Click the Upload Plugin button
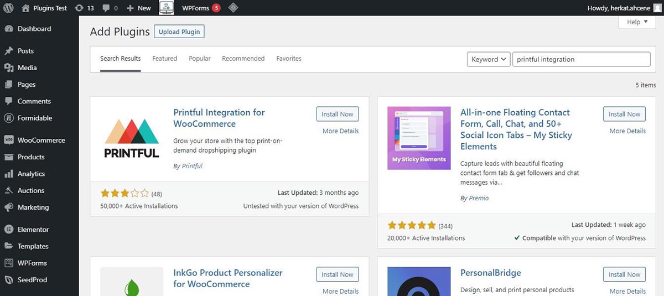Image resolution: width=664 pixels, height=296 pixels. tap(179, 32)
